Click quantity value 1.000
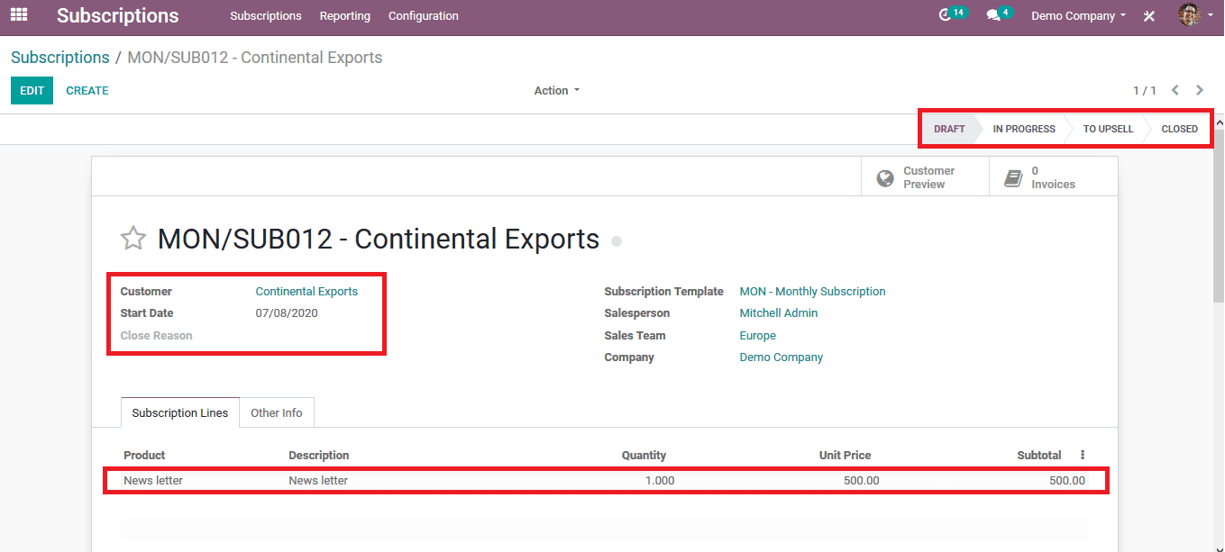This screenshot has height=552, width=1225. (x=660, y=481)
